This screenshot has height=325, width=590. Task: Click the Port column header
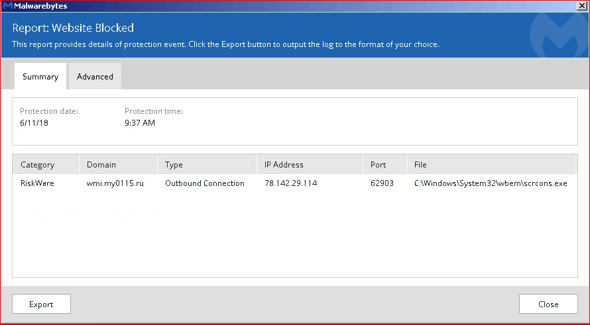tap(385, 165)
